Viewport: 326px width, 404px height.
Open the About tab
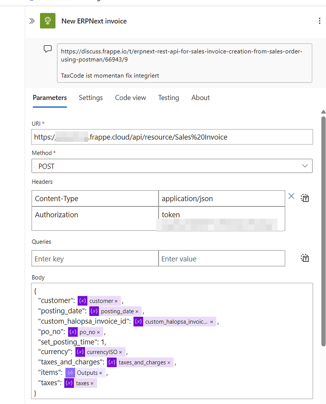pyautogui.click(x=200, y=98)
